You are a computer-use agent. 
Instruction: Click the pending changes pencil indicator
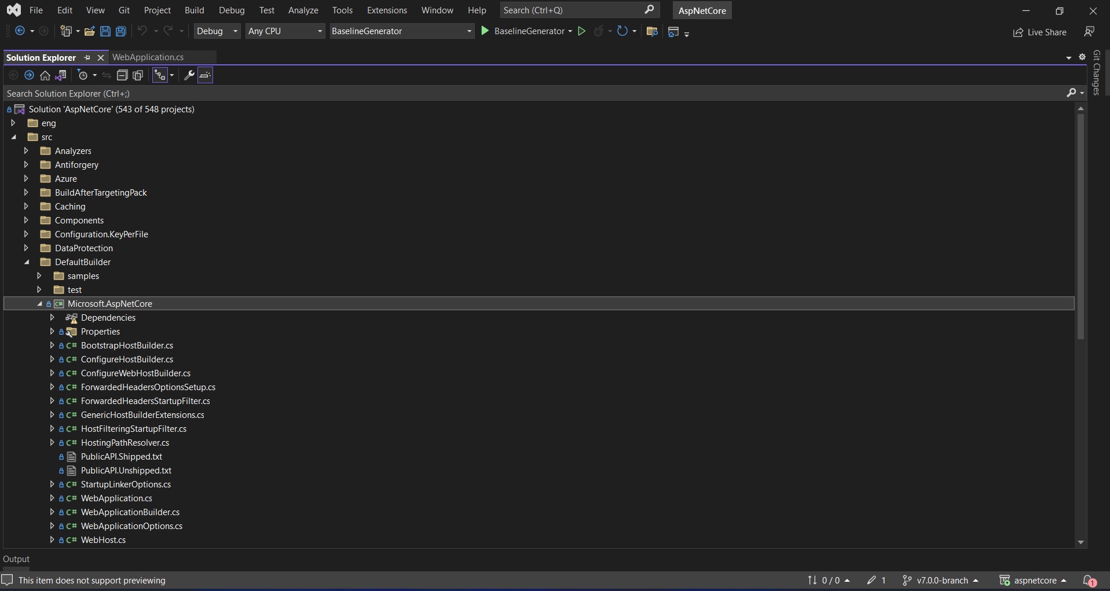click(x=877, y=580)
